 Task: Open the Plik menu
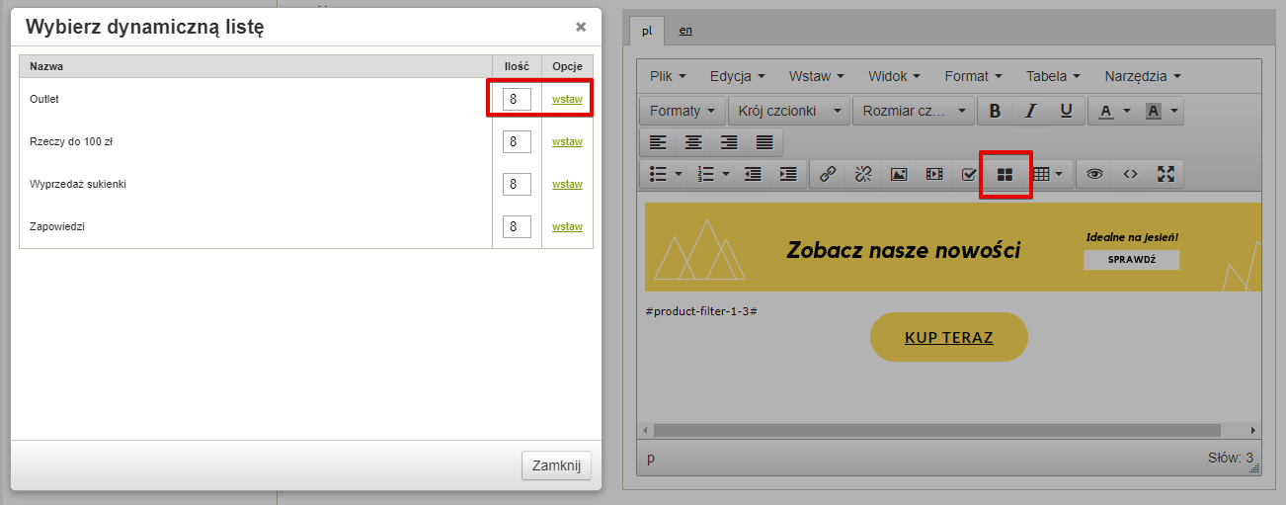point(669,76)
